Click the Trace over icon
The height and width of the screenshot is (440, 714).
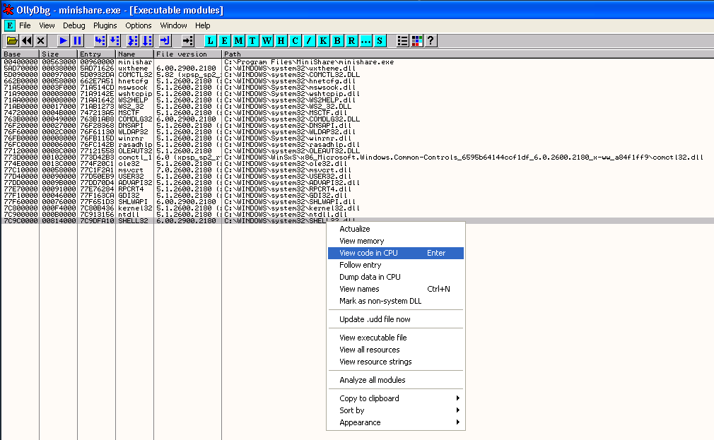point(147,41)
